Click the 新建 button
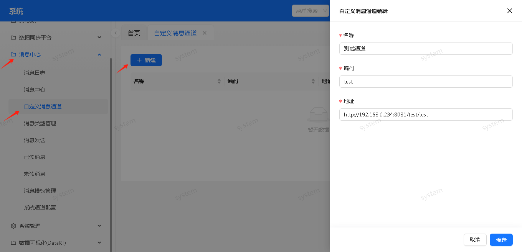This screenshot has height=252, width=522. tap(146, 60)
